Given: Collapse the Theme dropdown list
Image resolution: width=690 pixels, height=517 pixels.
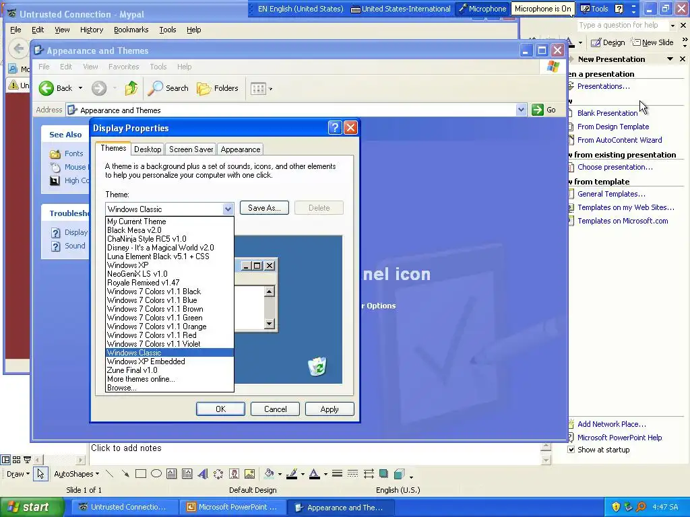Looking at the screenshot, I should (x=228, y=209).
